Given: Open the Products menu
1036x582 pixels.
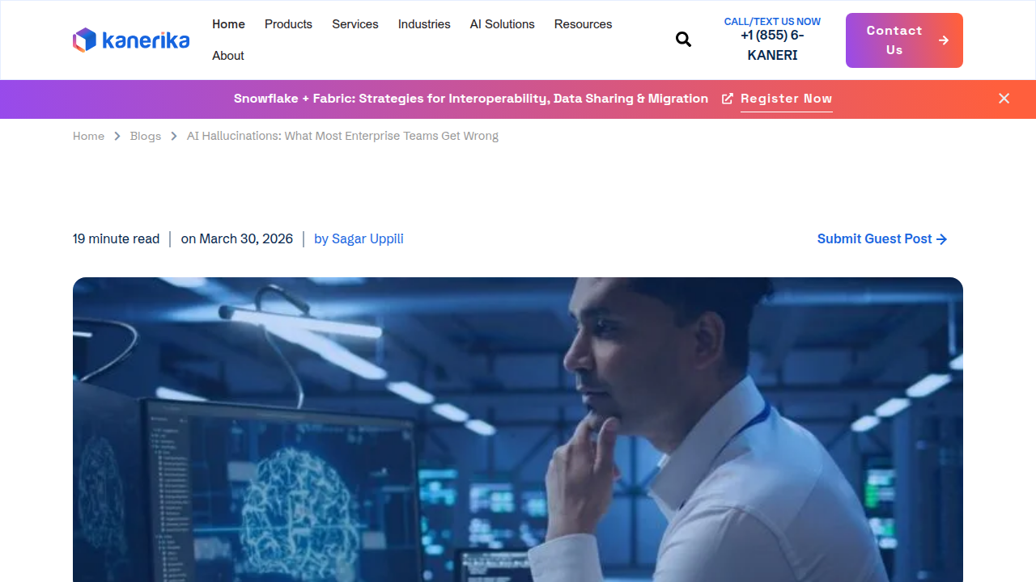Looking at the screenshot, I should [x=288, y=24].
